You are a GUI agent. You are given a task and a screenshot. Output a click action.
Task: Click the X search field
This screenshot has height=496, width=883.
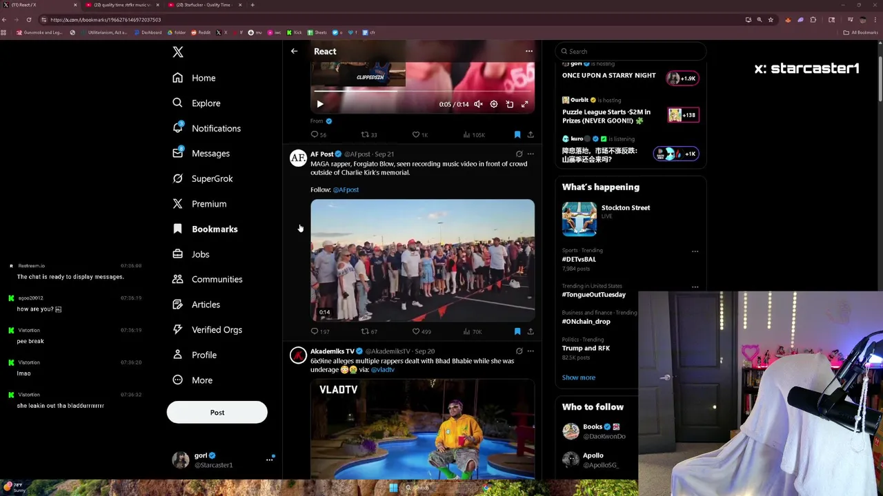(631, 51)
